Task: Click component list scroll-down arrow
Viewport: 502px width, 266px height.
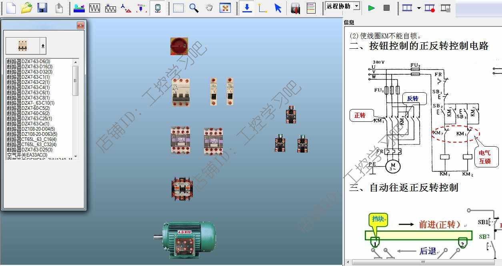Action: point(75,156)
